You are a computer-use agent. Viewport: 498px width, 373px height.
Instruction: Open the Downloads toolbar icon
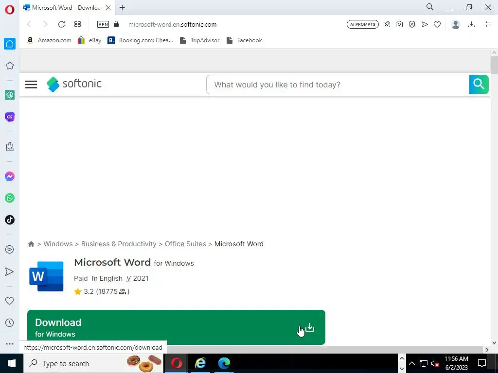pyautogui.click(x=472, y=24)
